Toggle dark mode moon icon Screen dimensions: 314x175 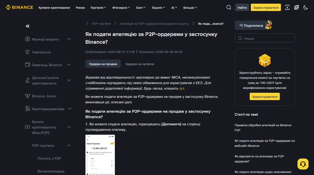[306, 7]
